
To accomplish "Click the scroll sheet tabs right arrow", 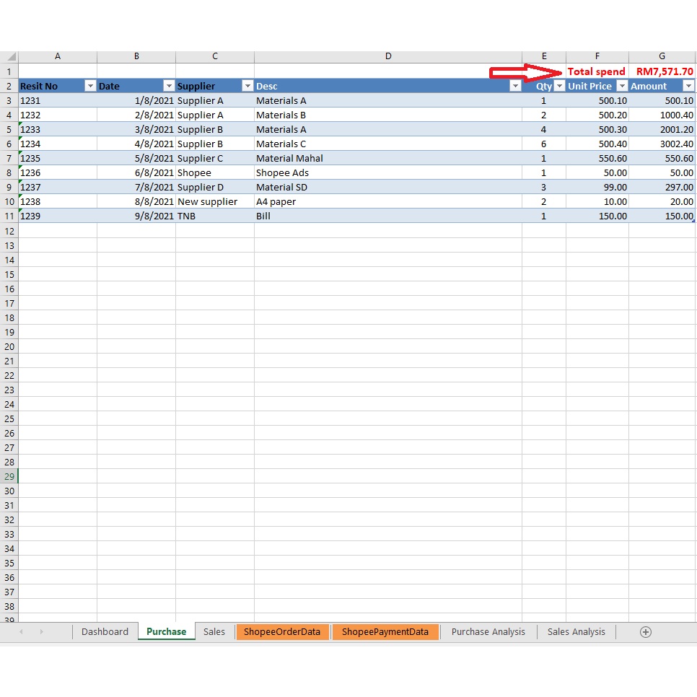I will tap(41, 632).
